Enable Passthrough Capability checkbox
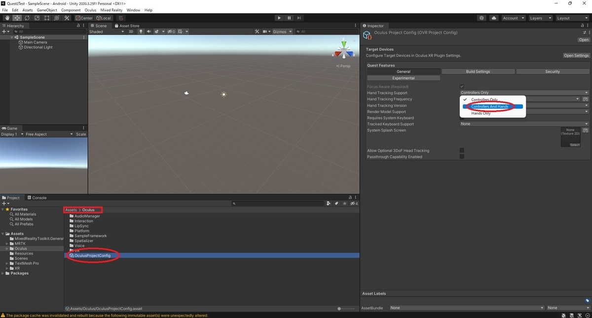Image resolution: width=592 pixels, height=318 pixels. point(462,157)
